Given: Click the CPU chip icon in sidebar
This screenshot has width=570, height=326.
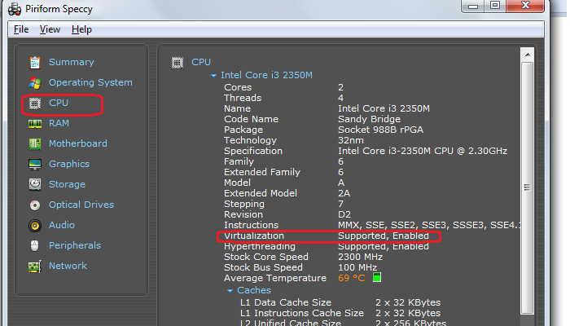Looking at the screenshot, I should point(35,104).
